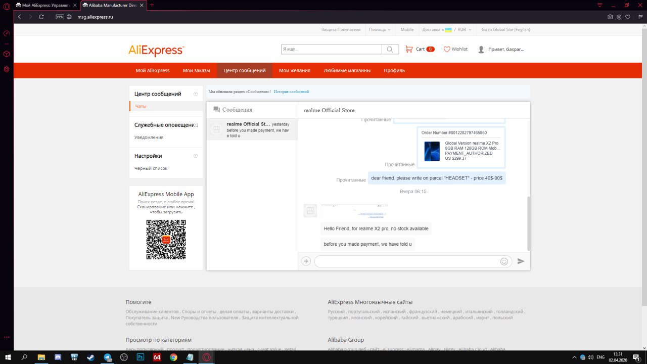Screen dimensions: 647x364
Task: Reload the page with refresh icon
Action: pos(41,17)
